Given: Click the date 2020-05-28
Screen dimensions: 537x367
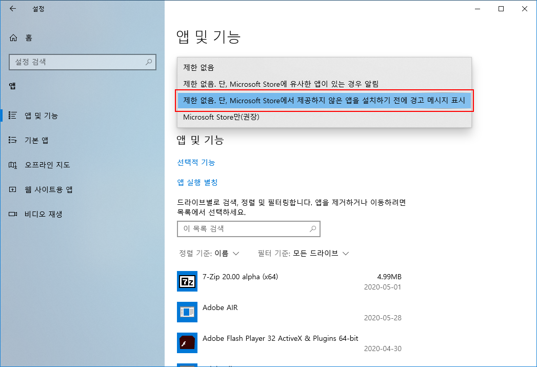Looking at the screenshot, I should pyautogui.click(x=383, y=318).
